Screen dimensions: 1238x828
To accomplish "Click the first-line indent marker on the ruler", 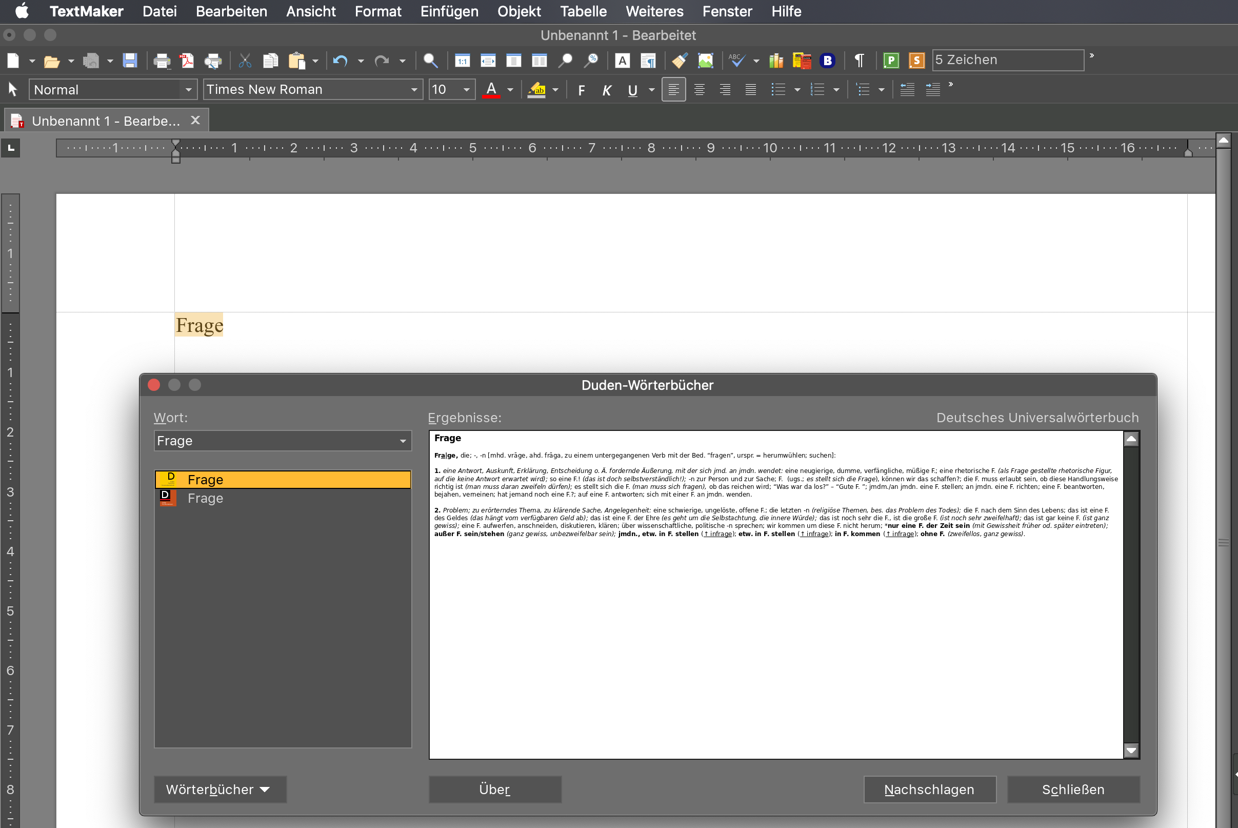I will coord(176,144).
